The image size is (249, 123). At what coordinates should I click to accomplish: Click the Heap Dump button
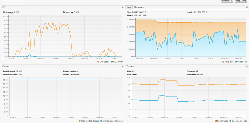tap(241, 1)
